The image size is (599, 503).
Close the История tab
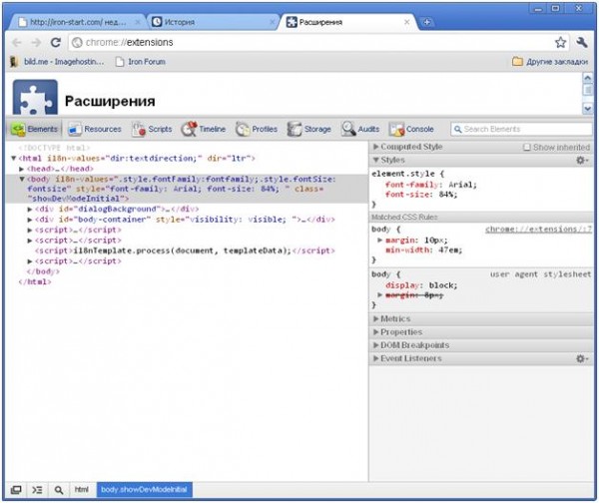pos(272,22)
